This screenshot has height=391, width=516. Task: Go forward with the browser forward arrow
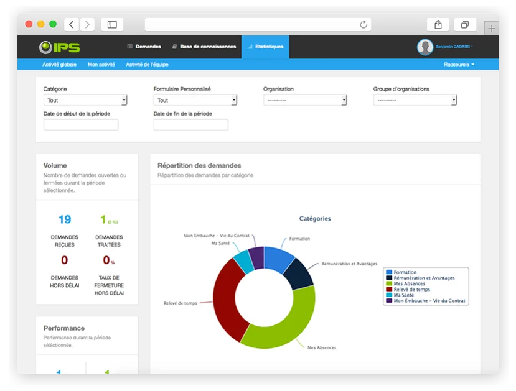87,25
